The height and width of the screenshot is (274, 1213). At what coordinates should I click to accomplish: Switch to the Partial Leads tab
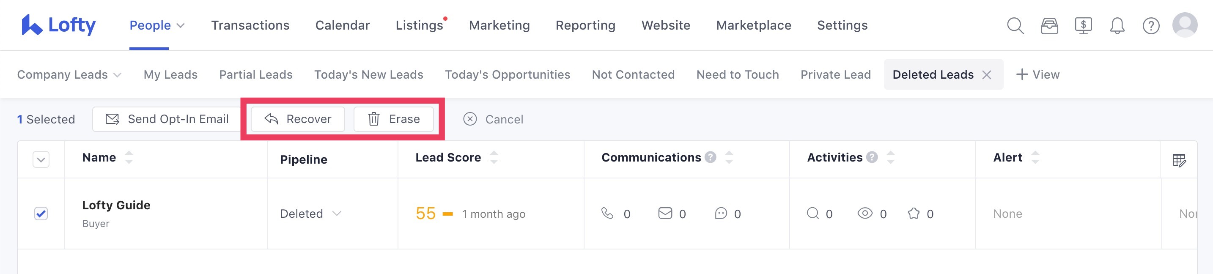256,74
